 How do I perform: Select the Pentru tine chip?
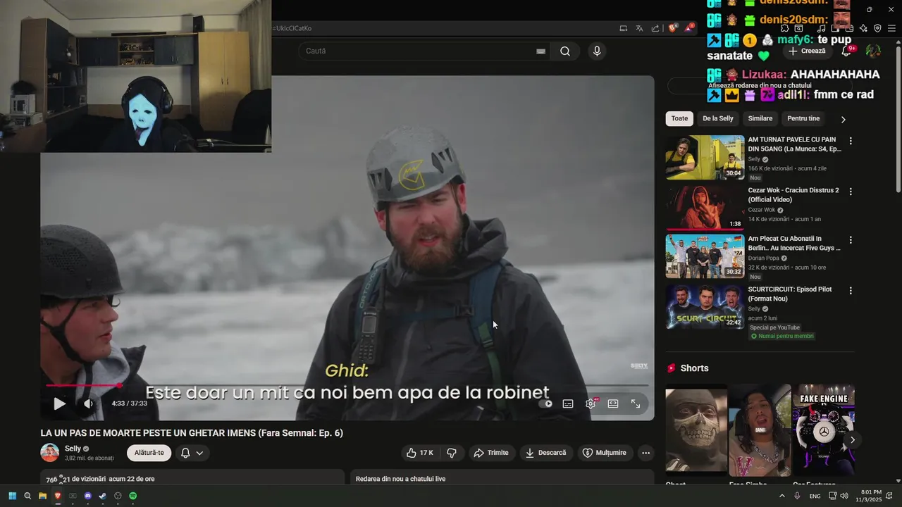[803, 118]
